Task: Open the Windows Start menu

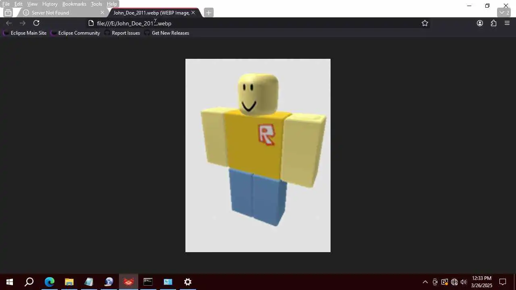Action: pyautogui.click(x=10, y=282)
